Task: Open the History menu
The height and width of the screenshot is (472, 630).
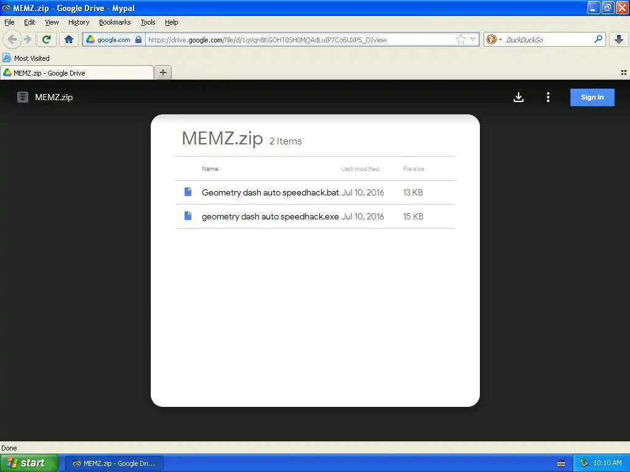Action: point(79,22)
